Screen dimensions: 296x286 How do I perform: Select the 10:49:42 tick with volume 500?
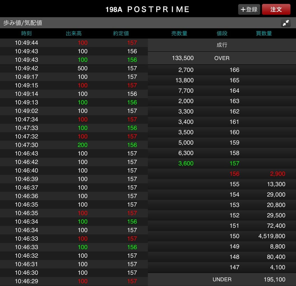click(x=74, y=68)
